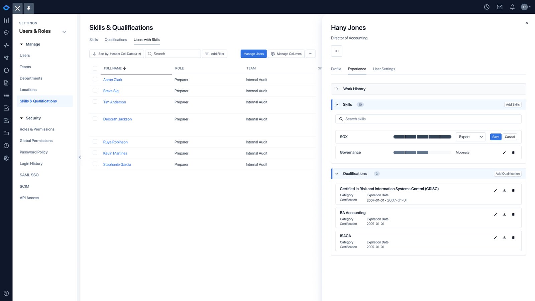Delete the Governance skill trash icon

click(513, 153)
